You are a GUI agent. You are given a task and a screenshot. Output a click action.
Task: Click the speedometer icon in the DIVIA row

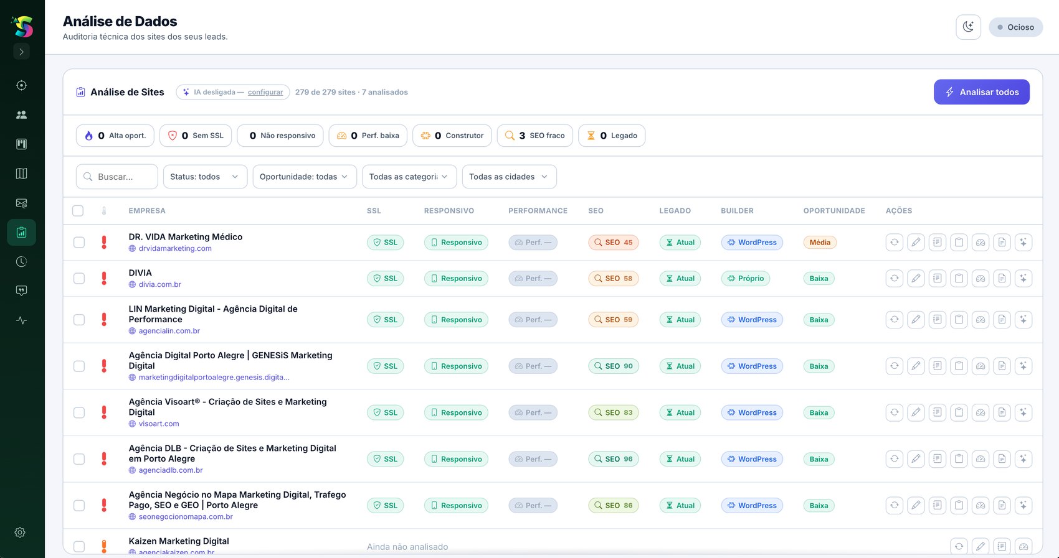[x=981, y=279]
